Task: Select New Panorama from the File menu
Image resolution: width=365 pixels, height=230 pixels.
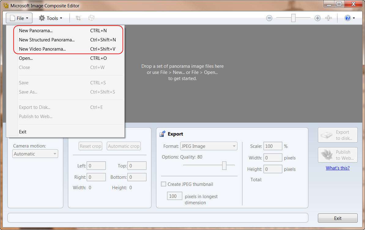Action: 36,31
